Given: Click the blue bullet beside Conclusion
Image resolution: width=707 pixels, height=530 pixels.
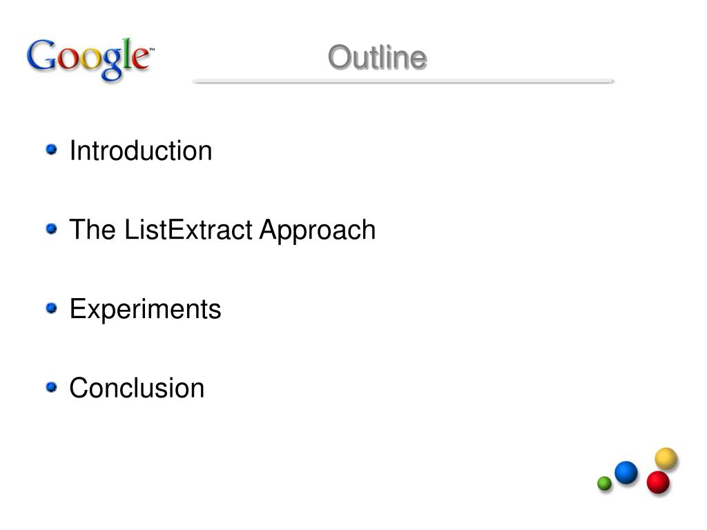Looking at the screenshot, I should click(51, 387).
